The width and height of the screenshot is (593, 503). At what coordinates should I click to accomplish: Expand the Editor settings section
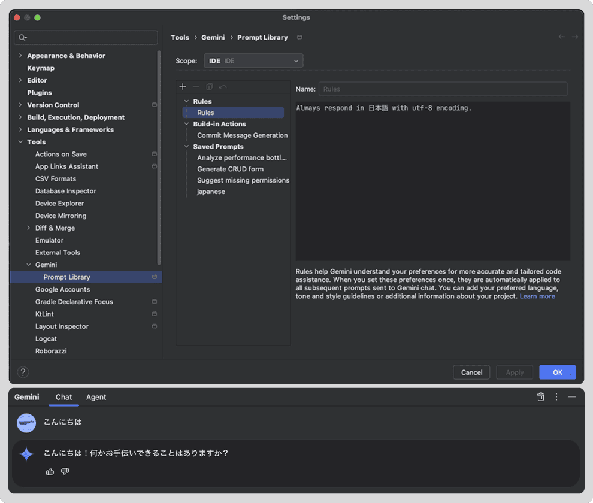click(20, 80)
